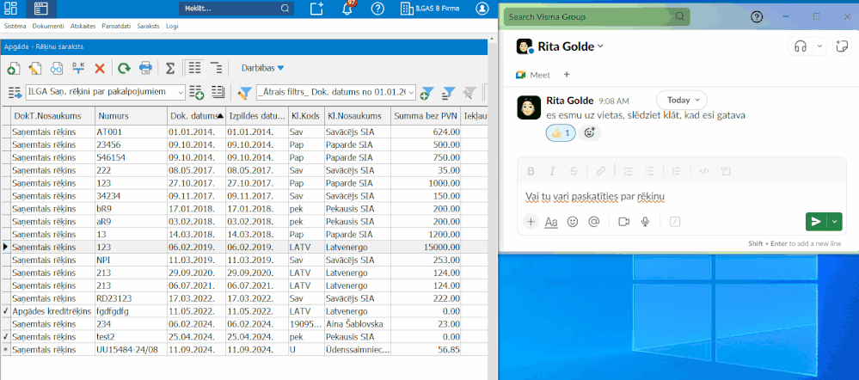Sort by the Dok. datums column header
Image resolution: width=859 pixels, height=380 pixels.
click(196, 115)
